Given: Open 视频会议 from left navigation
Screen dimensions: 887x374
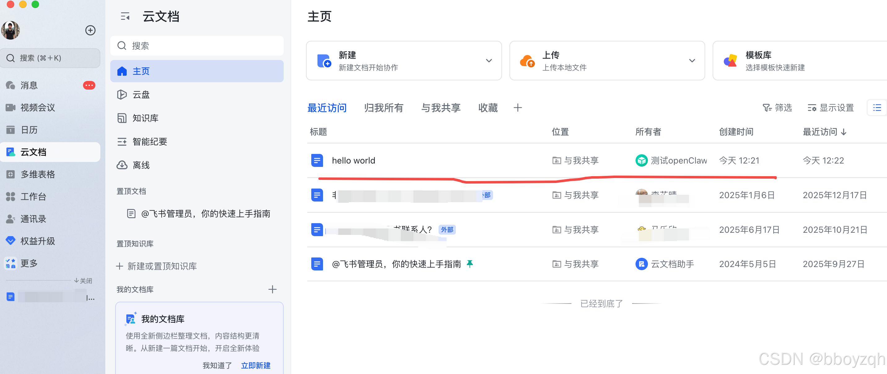Looking at the screenshot, I should (37, 108).
